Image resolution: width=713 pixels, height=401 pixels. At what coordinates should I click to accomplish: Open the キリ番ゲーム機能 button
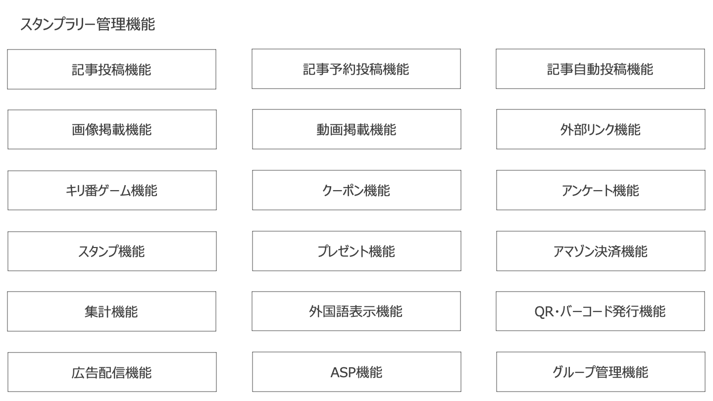pos(112,191)
